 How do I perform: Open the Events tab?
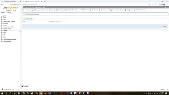tap(102, 10)
